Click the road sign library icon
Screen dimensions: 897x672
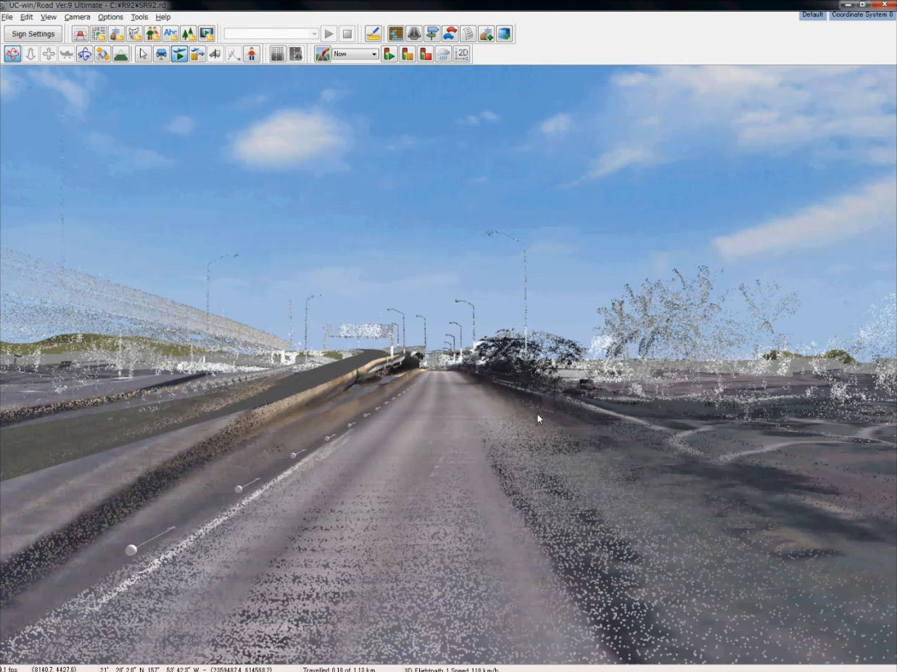click(80, 34)
